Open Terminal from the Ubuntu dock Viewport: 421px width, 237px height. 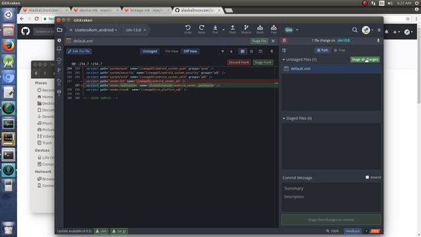coord(9,155)
